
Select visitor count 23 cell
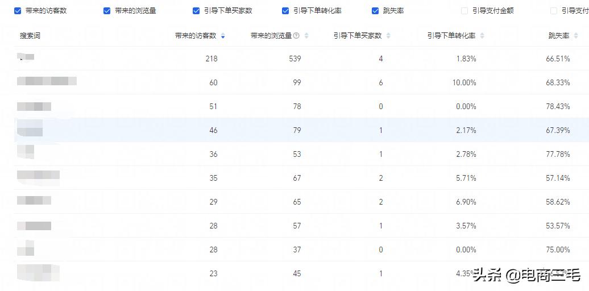213,274
